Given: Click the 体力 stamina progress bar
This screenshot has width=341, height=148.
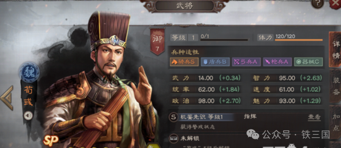Looking at the screenshot, I should point(299,40).
